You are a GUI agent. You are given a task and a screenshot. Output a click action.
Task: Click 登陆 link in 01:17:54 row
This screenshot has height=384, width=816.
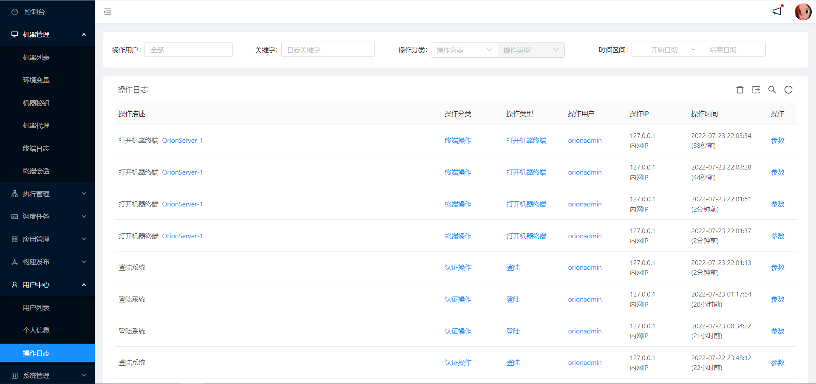(x=513, y=299)
